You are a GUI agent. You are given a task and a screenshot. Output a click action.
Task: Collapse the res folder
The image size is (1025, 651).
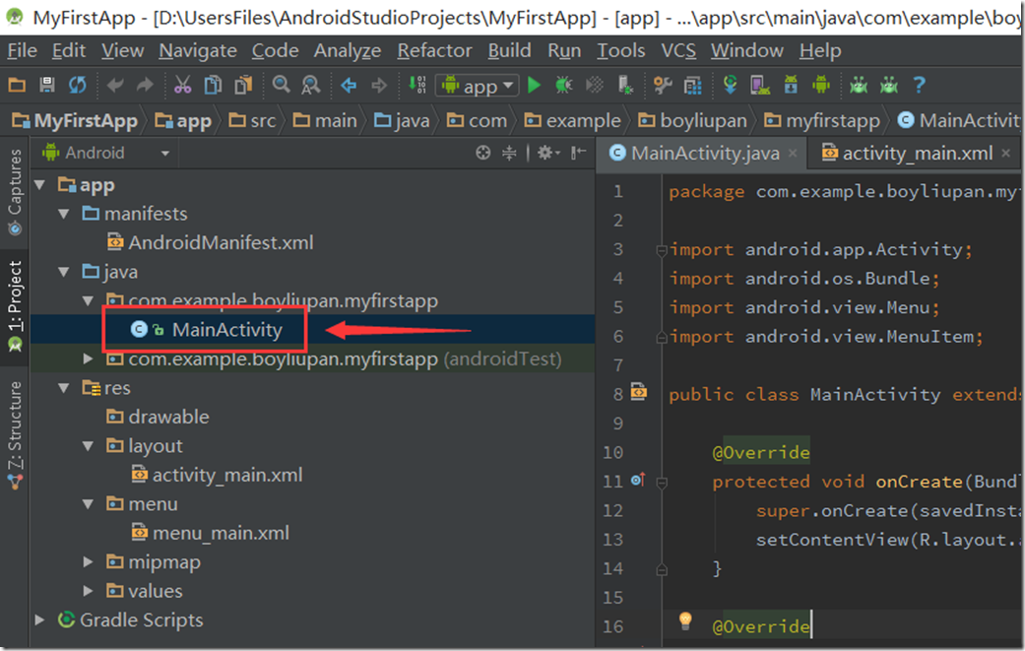[63, 387]
